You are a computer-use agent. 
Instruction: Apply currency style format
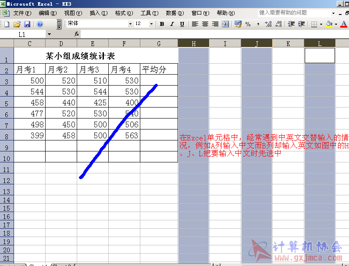238,24
